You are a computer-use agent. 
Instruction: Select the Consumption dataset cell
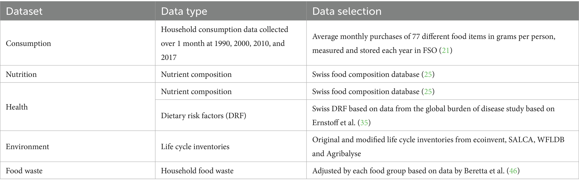[x=28, y=43]
